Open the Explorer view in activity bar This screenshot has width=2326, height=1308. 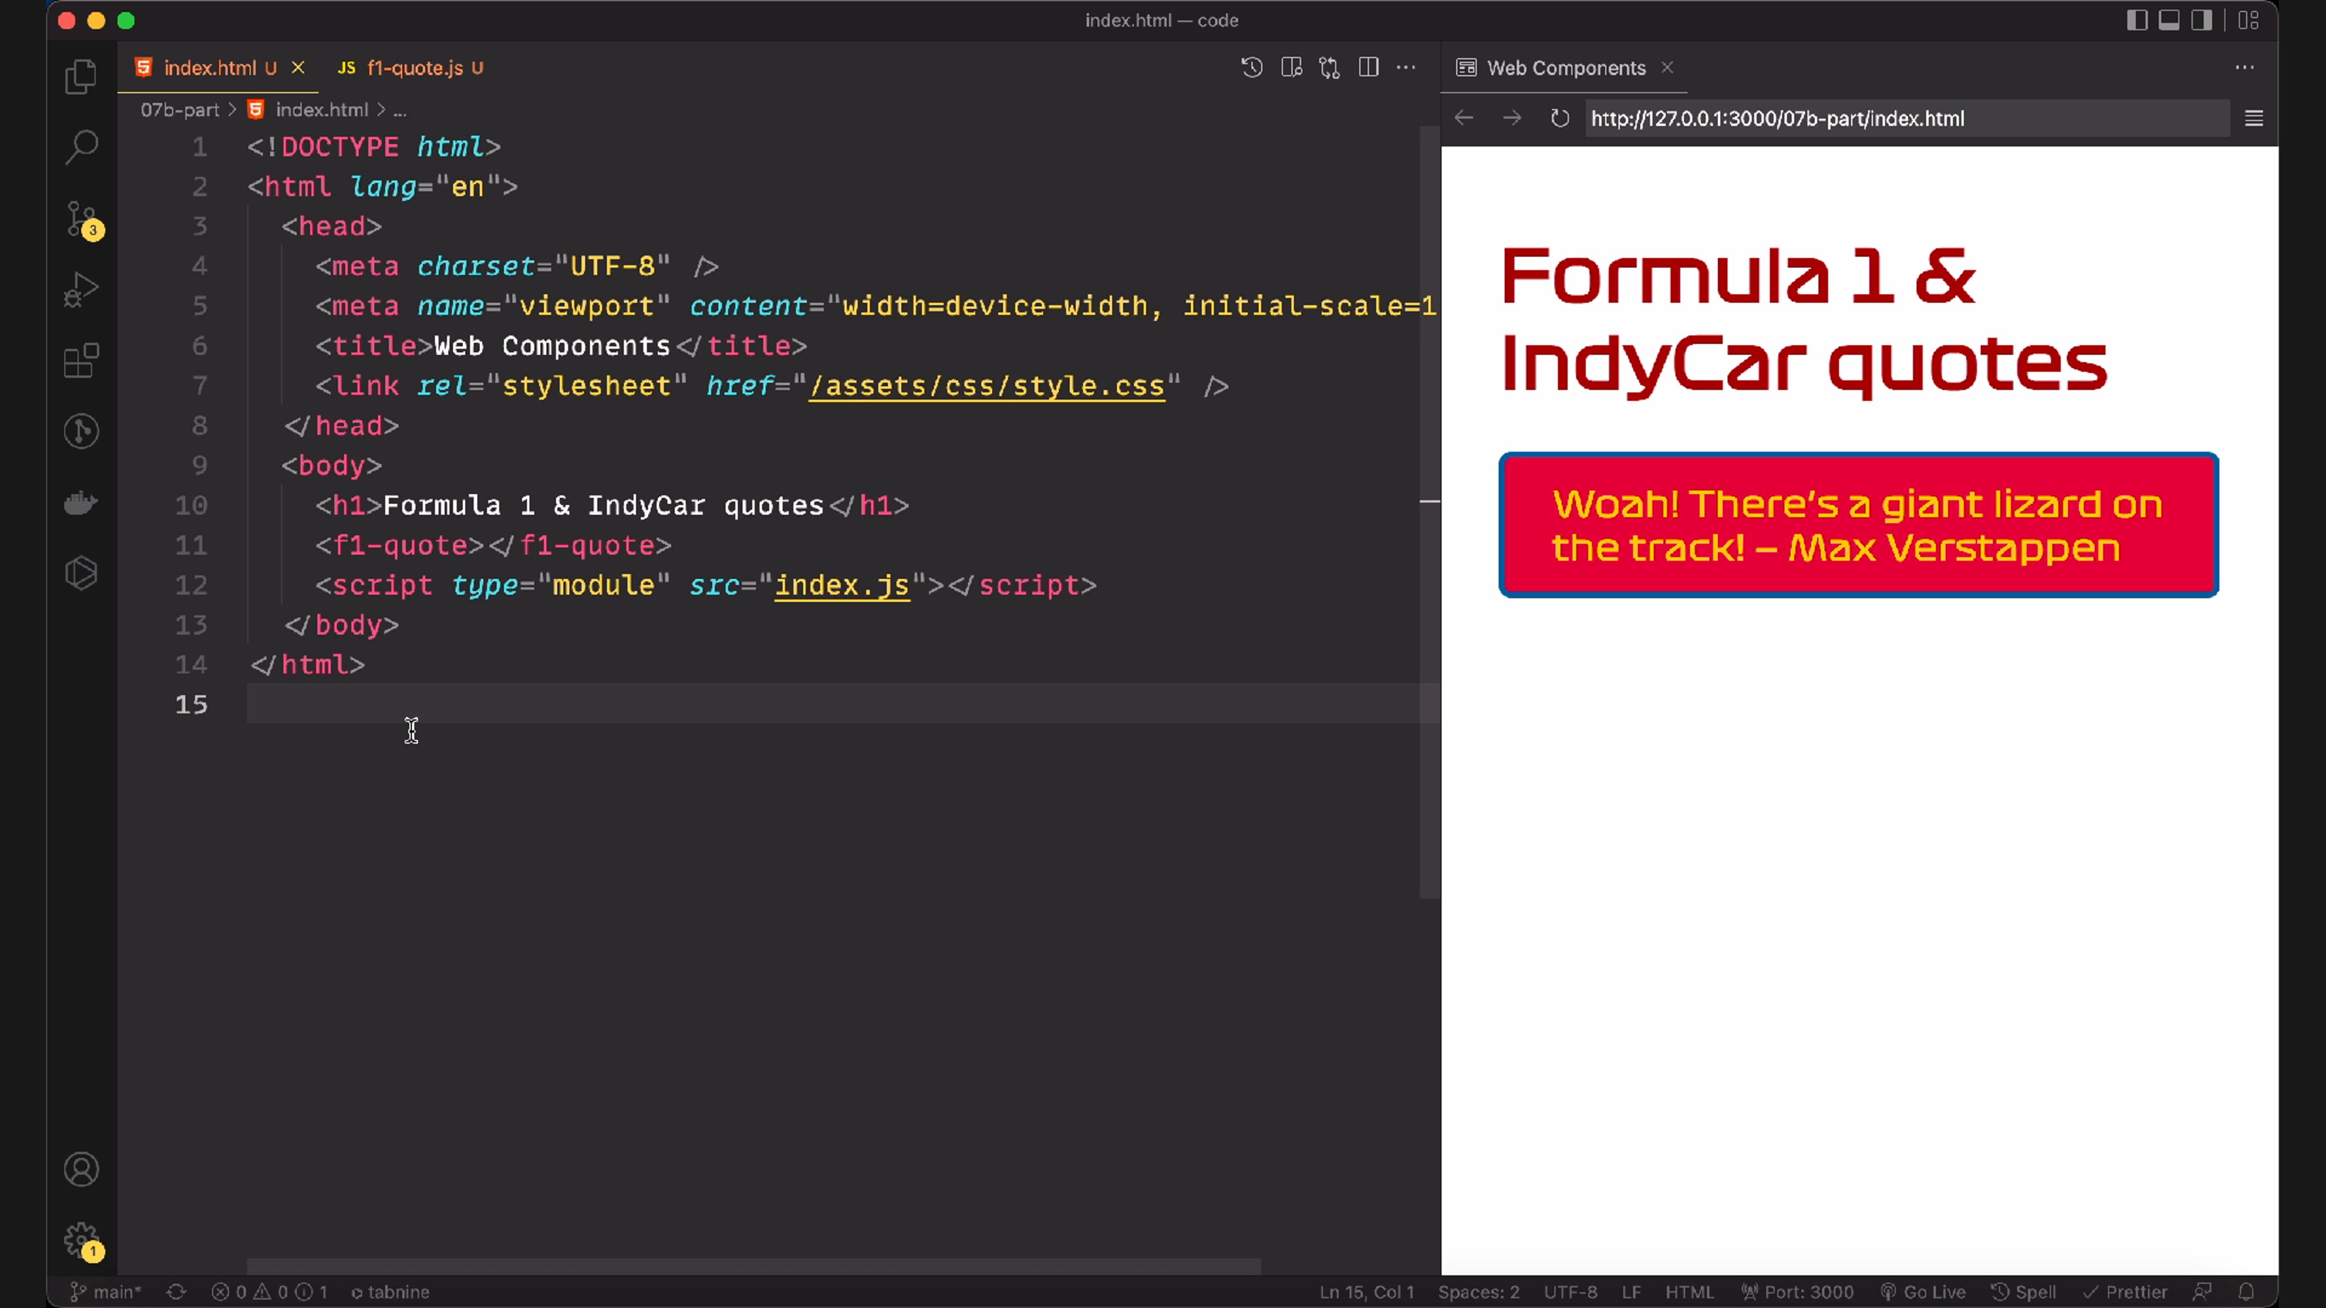(81, 77)
